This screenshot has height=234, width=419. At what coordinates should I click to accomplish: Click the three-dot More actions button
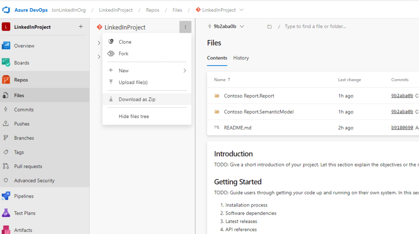coord(185,27)
